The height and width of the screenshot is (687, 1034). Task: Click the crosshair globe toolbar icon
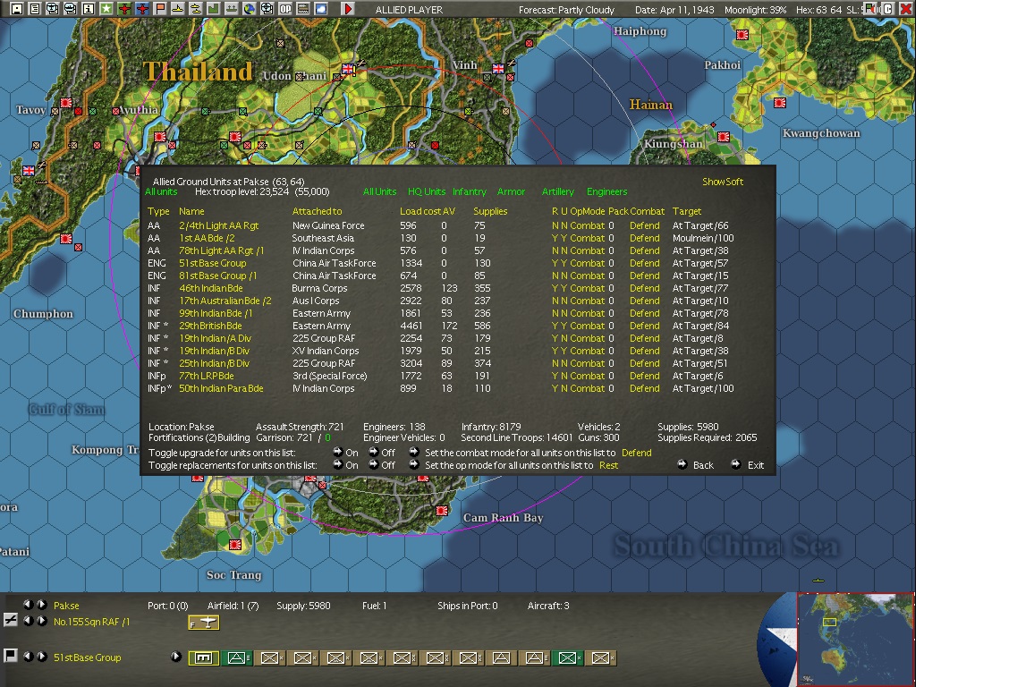point(267,9)
